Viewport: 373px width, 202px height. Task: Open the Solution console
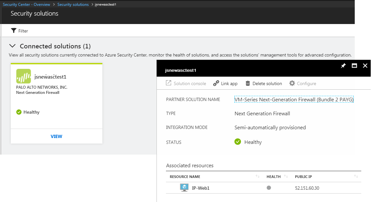tap(186, 83)
